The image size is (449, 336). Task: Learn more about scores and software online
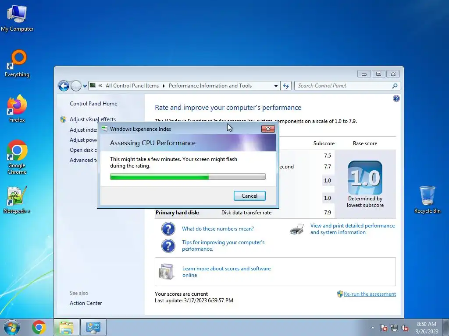[x=226, y=272]
